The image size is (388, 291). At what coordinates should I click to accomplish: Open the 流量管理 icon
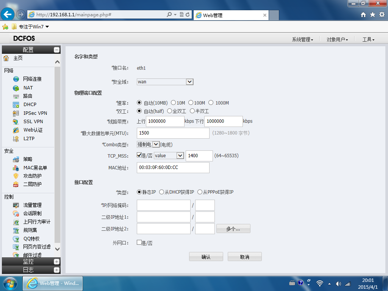pos(16,205)
